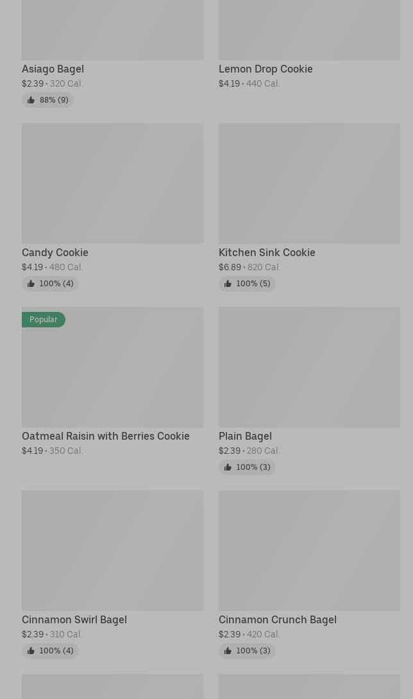Open the Lemon Drop Cookie image
Viewport: 413px width, 699px height.
coord(309,30)
